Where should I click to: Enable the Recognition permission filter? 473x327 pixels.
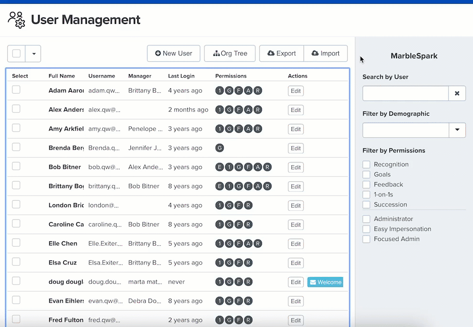click(366, 164)
